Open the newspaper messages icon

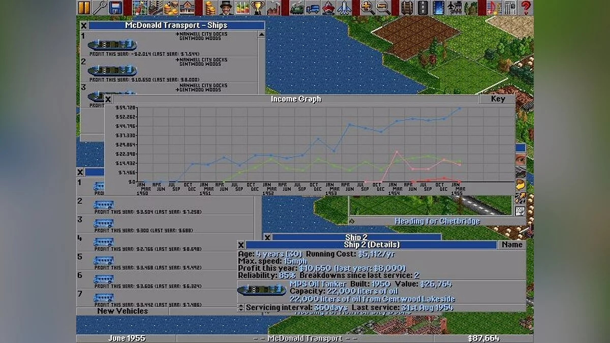(x=509, y=8)
